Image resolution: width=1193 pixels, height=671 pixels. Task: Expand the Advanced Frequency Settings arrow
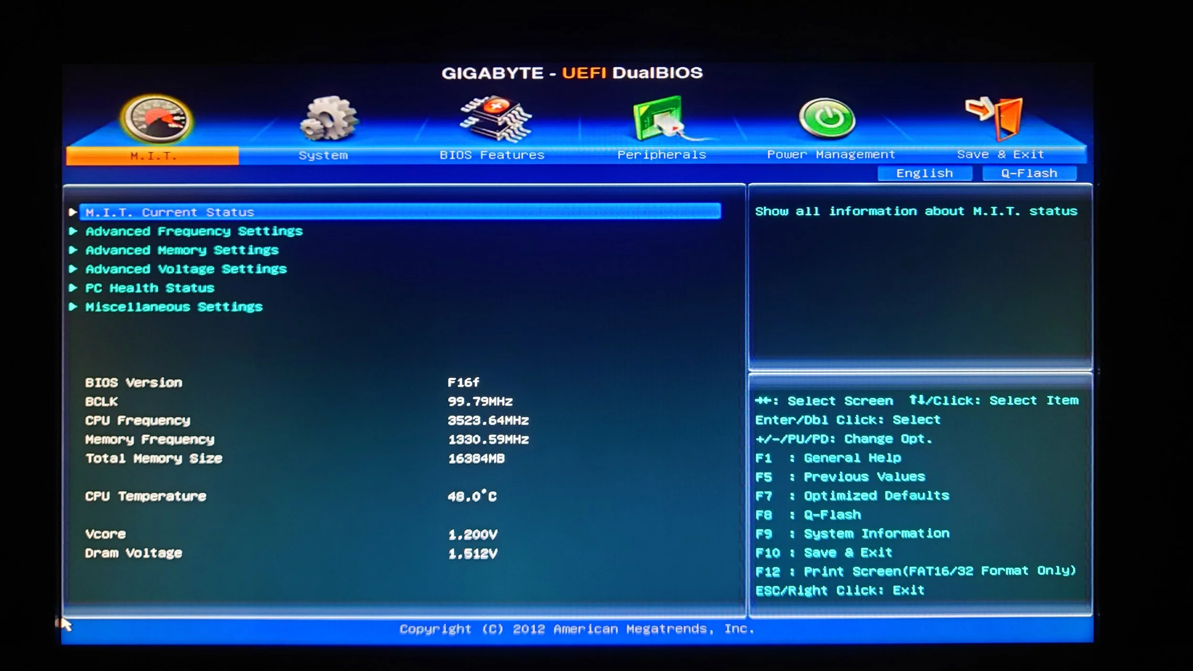(x=73, y=231)
